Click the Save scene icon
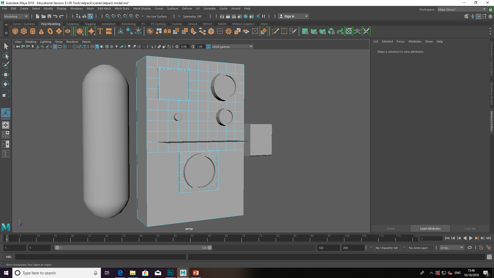The width and height of the screenshot is (494, 278). (x=49, y=16)
